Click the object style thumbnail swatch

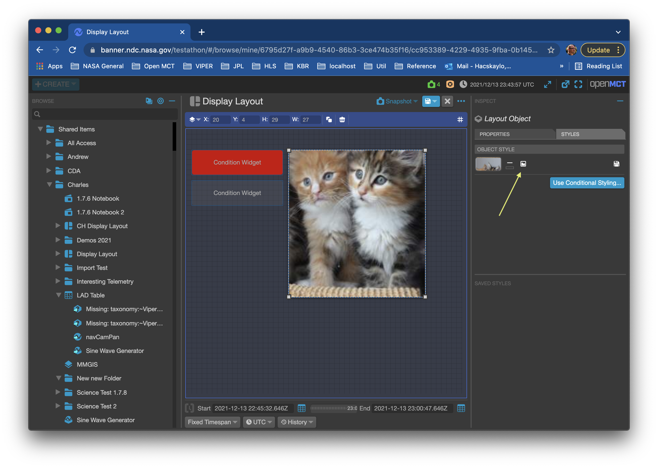488,164
